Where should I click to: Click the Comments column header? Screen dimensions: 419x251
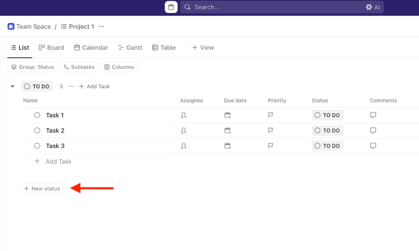coord(383,100)
